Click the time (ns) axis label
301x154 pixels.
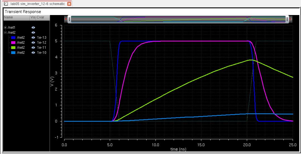pos(178,149)
